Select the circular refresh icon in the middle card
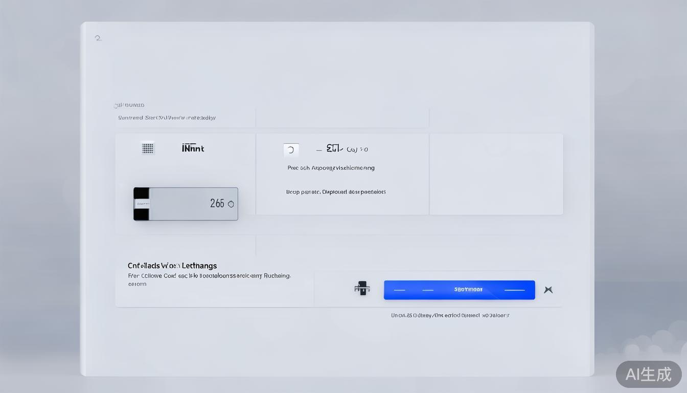This screenshot has height=393, width=687. click(291, 149)
